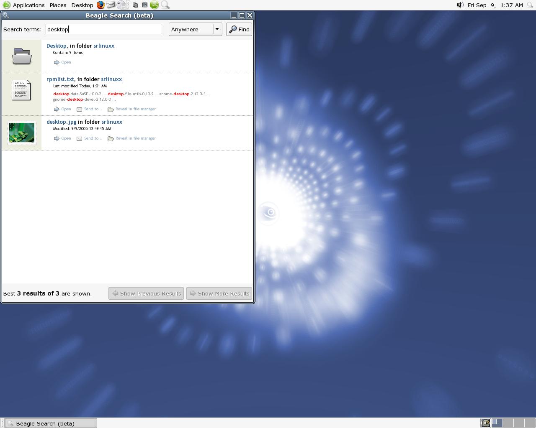Viewport: 536px width, 428px height.
Task: Click the show desktop icon in bottom panel
Action: coord(485,423)
